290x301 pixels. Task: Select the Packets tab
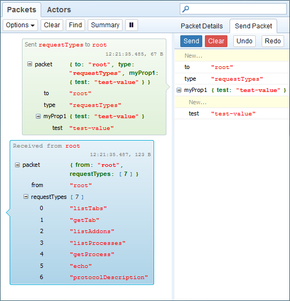[x=21, y=10]
